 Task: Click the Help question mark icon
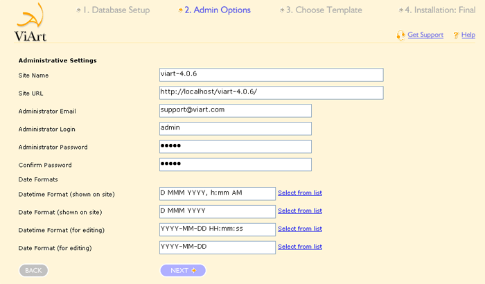point(456,35)
